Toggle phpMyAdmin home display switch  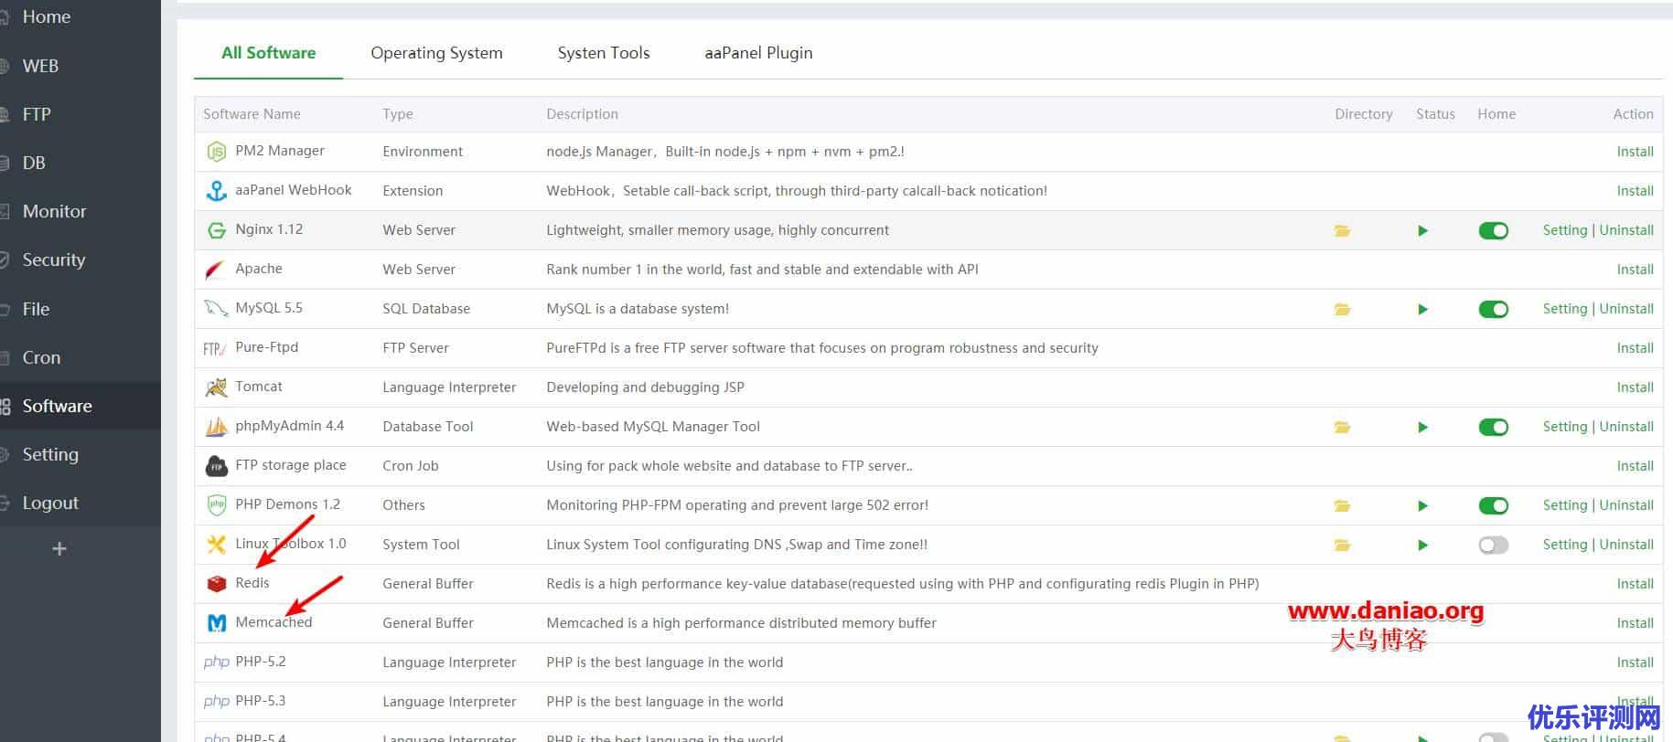(x=1493, y=427)
